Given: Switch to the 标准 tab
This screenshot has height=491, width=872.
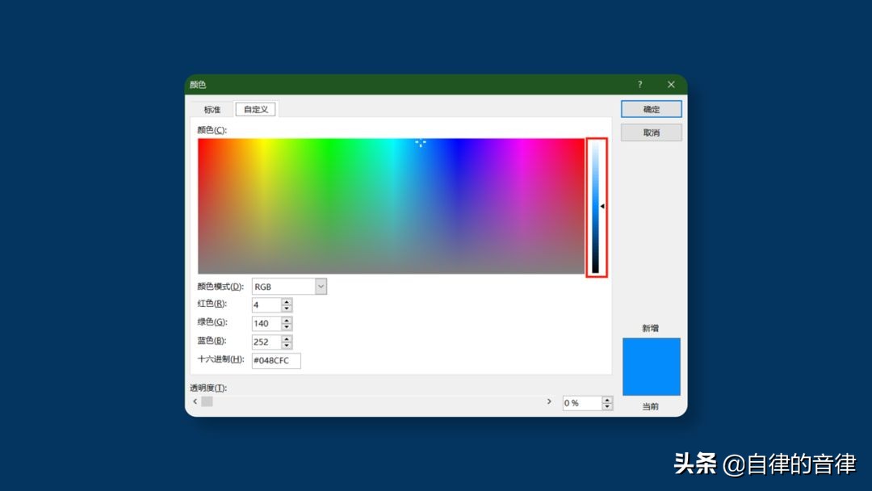Looking at the screenshot, I should pos(212,110).
